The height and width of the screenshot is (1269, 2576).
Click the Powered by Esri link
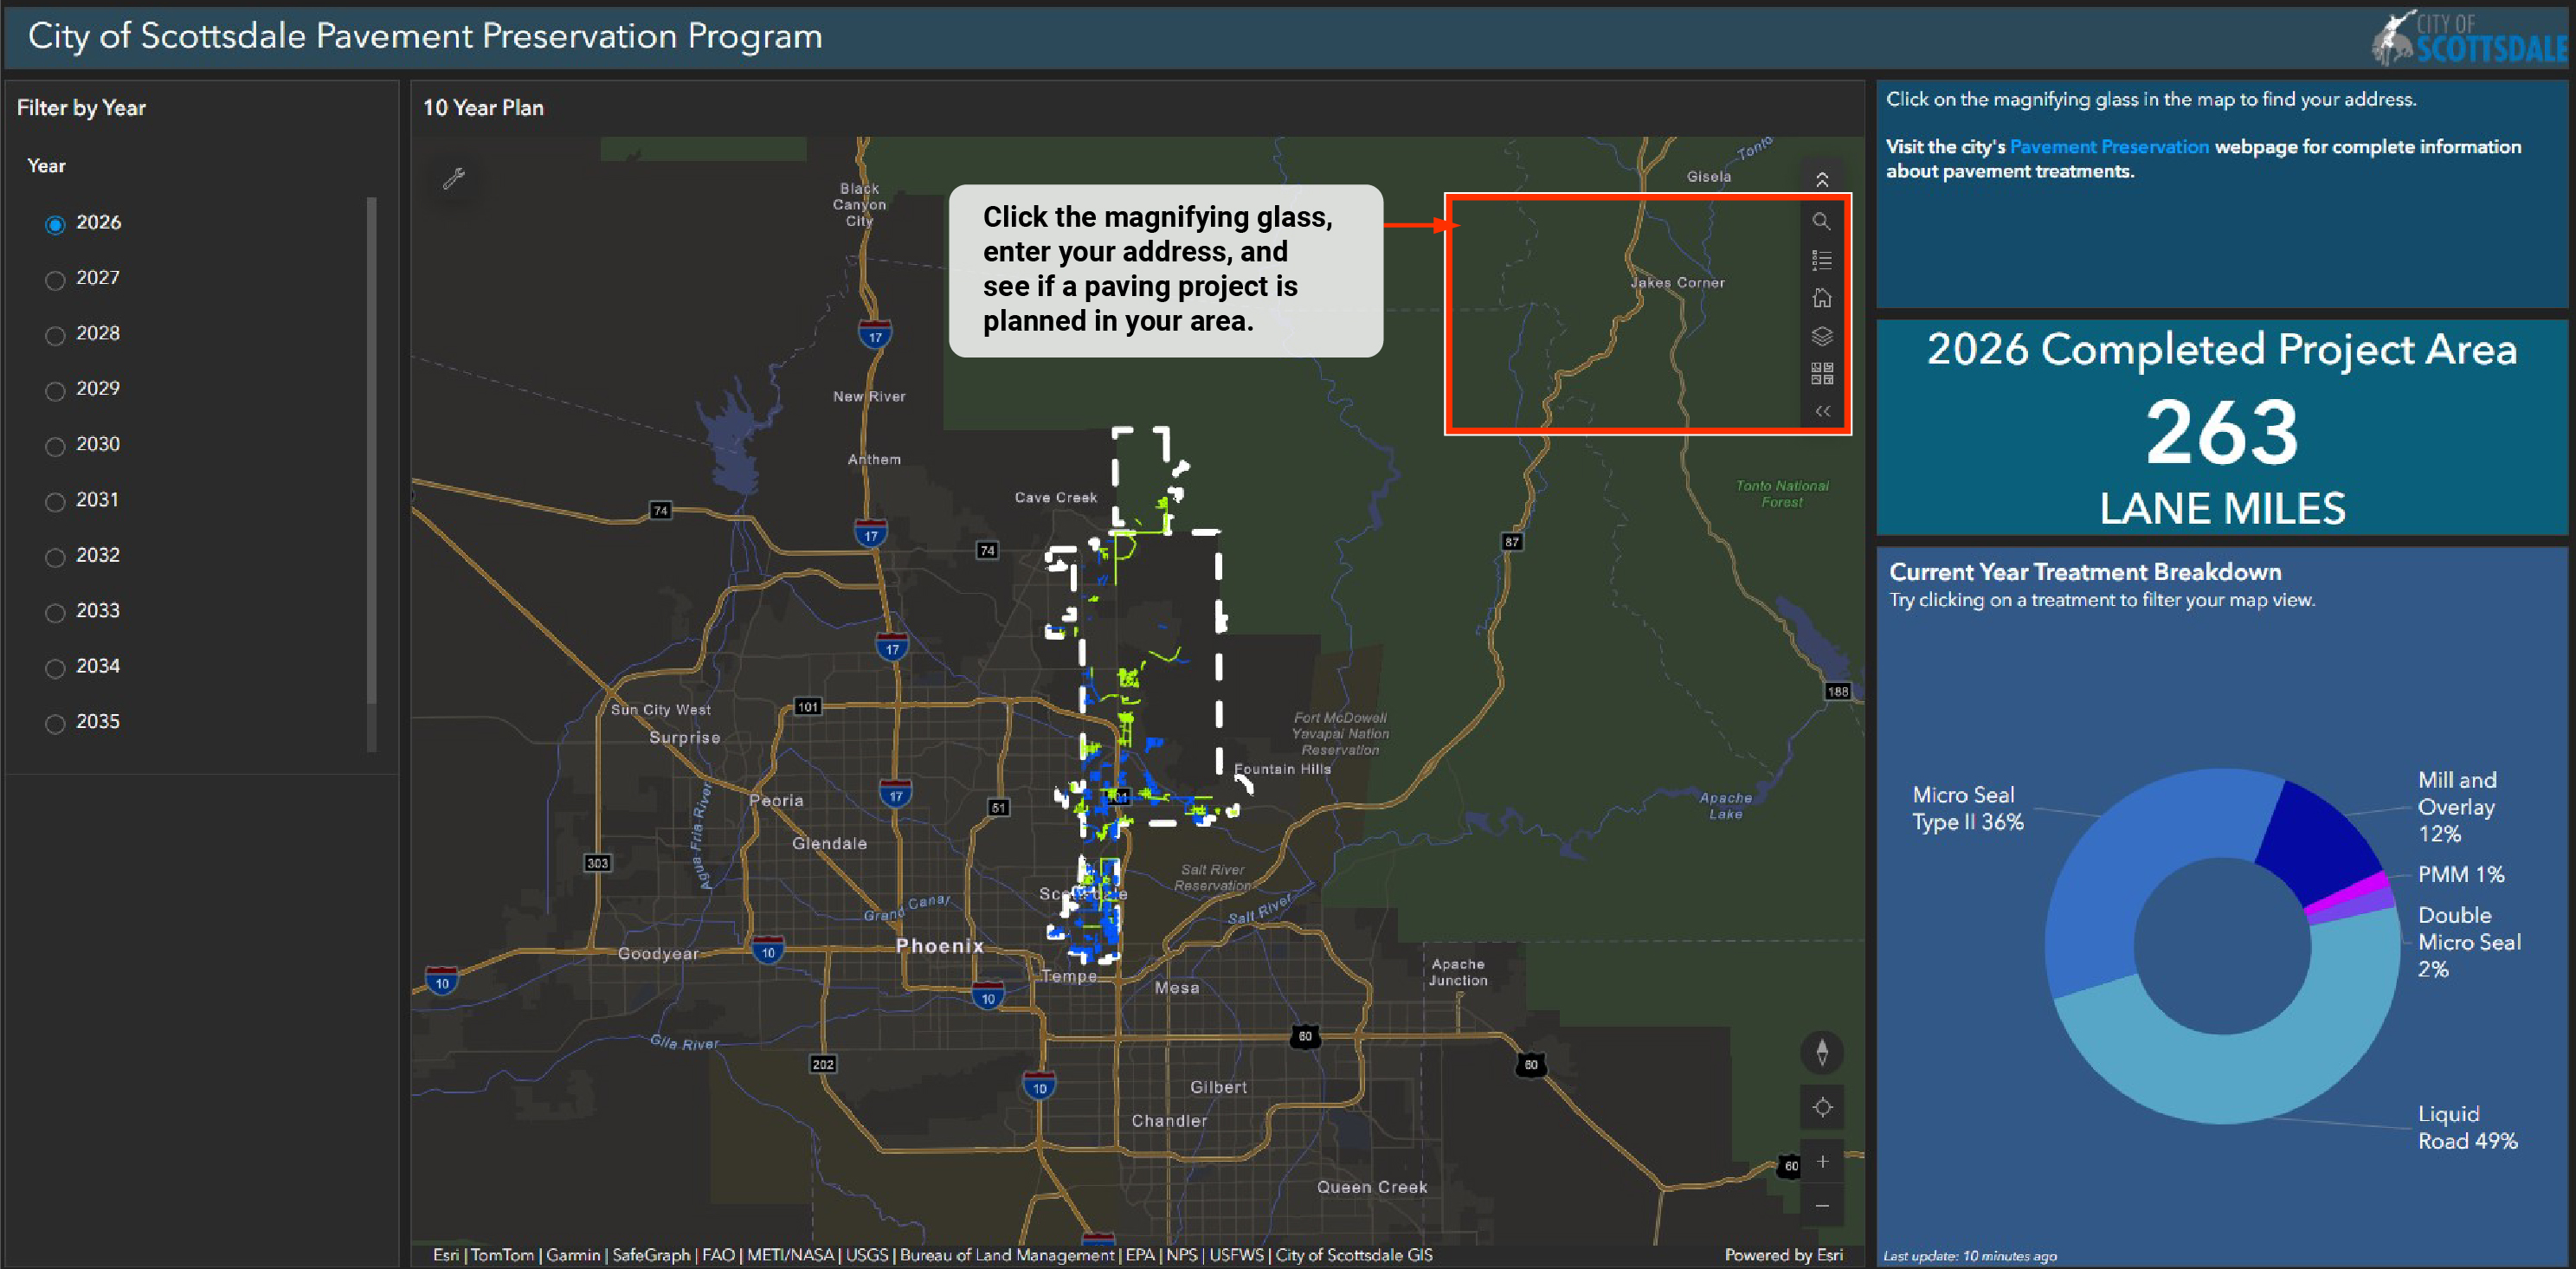point(1783,1254)
